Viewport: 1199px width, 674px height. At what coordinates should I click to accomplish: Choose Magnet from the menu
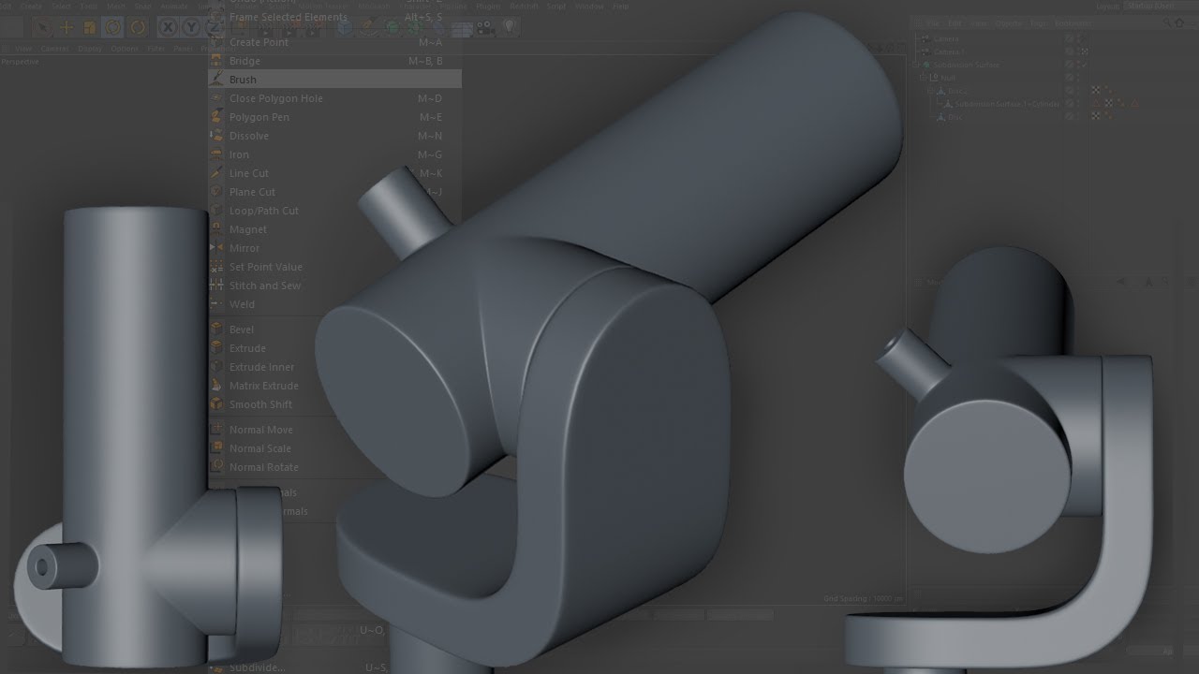pos(248,229)
